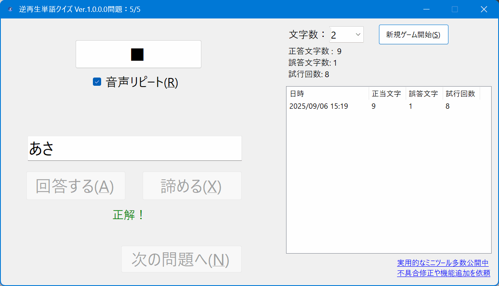499x286 pixels.
Task: Click the app icon in title bar
Action: coord(10,9)
